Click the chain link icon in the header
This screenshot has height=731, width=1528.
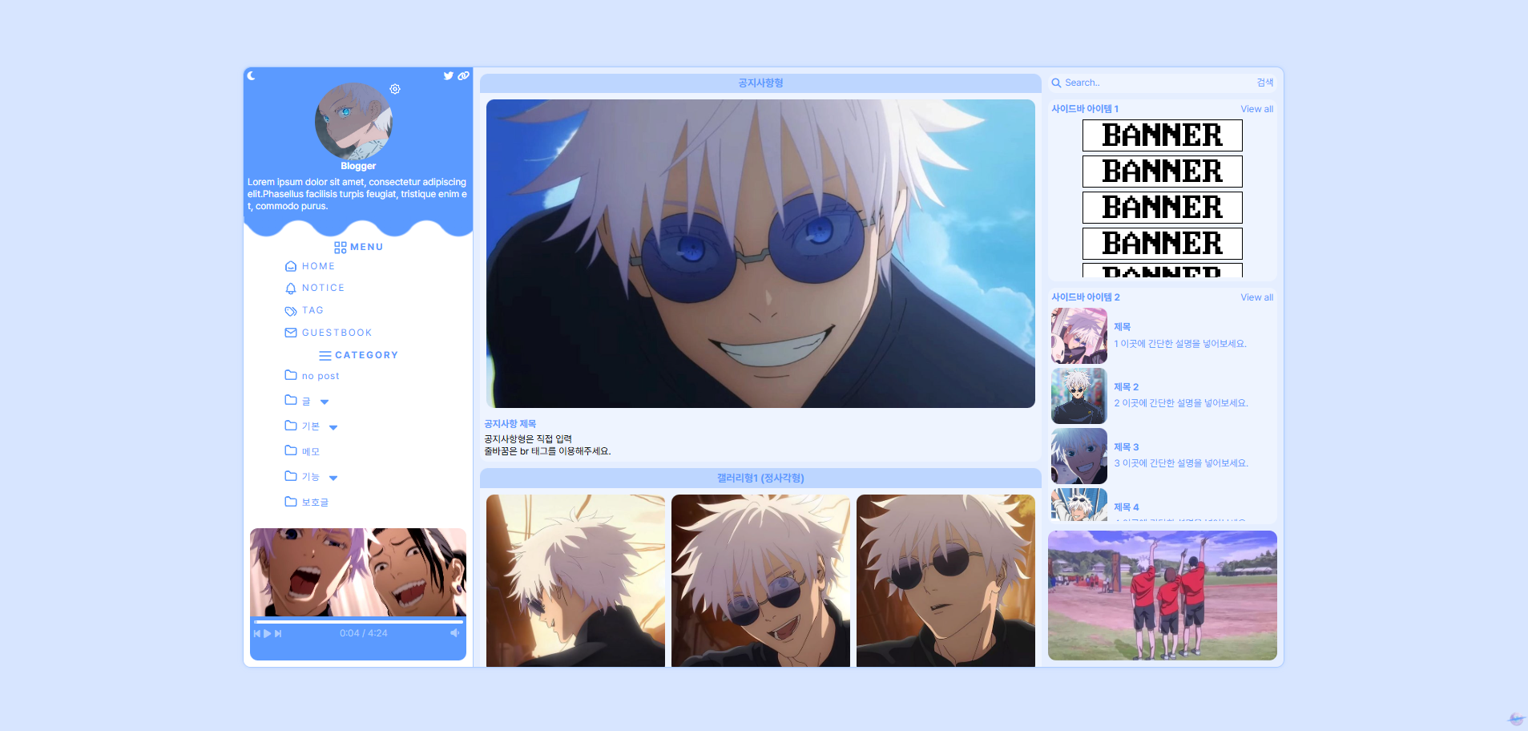(x=463, y=75)
